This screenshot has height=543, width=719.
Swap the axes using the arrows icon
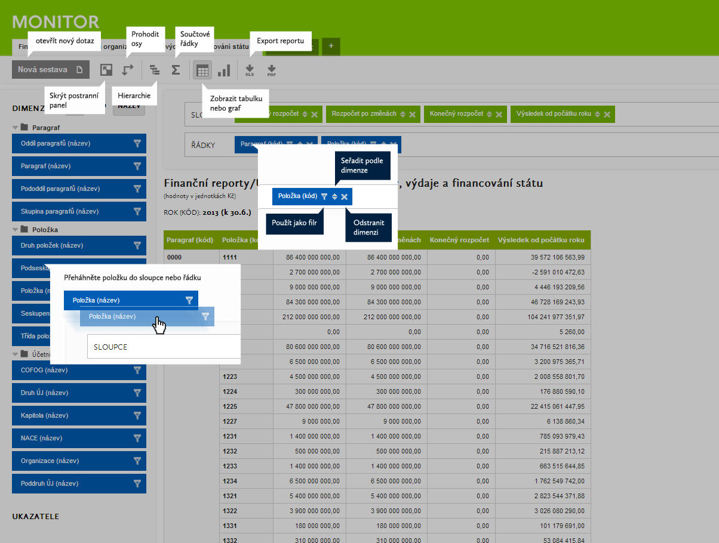point(128,70)
